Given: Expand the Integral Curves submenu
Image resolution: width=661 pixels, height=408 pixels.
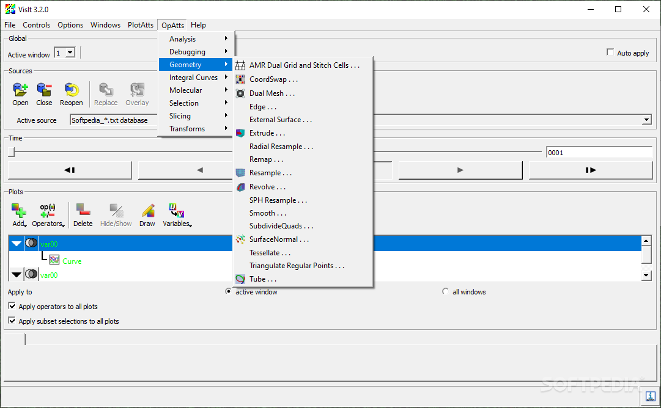Looking at the screenshot, I should pos(196,78).
